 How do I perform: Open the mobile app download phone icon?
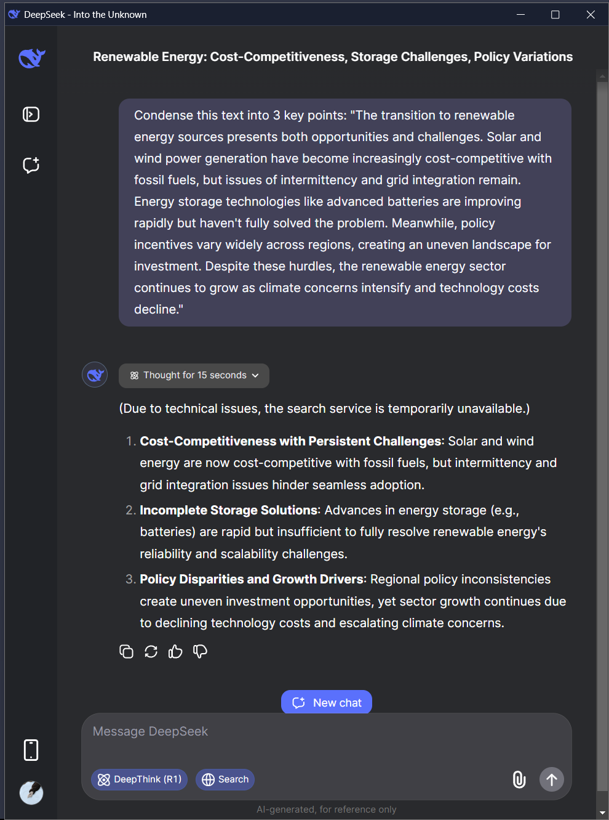31,750
